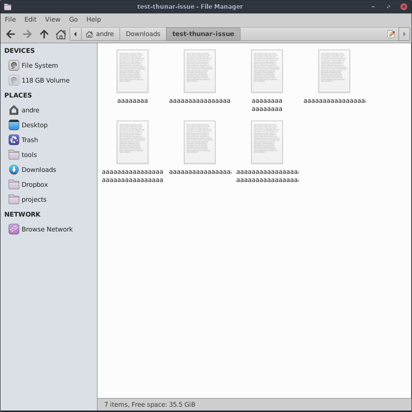This screenshot has width=412, height=412.
Task: Click the andre path bar button
Action: [100, 34]
